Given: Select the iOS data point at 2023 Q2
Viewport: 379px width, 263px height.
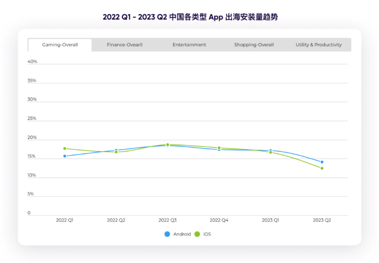Looking at the screenshot, I should tap(322, 168).
